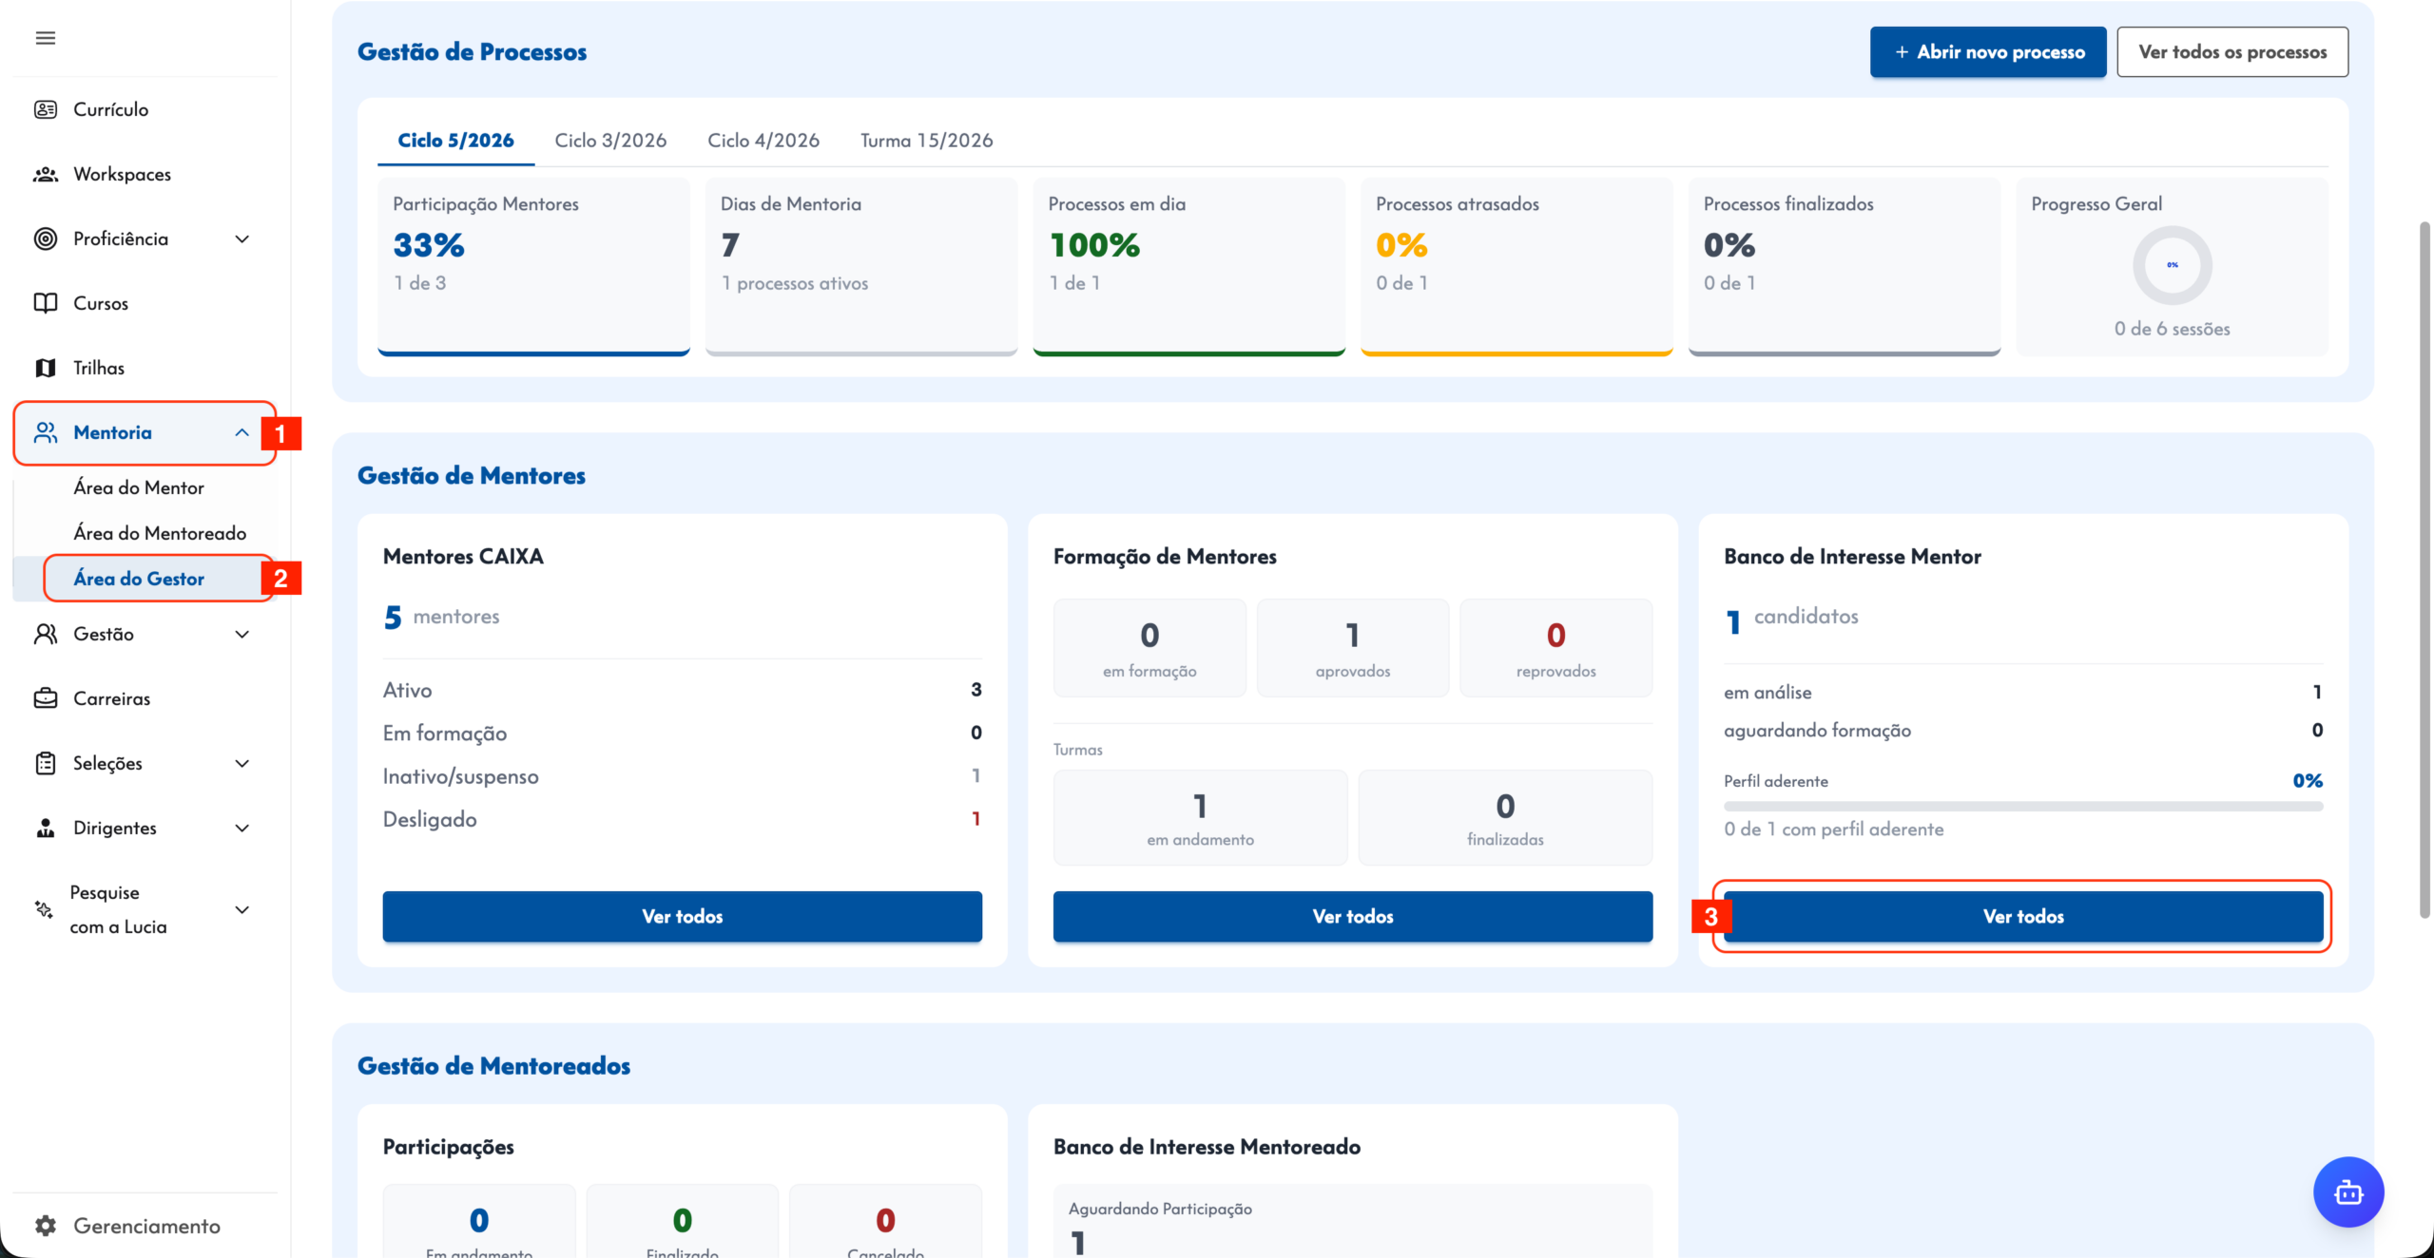Click the Gerenciamento gear icon
This screenshot has height=1258, width=2434.
(x=46, y=1226)
